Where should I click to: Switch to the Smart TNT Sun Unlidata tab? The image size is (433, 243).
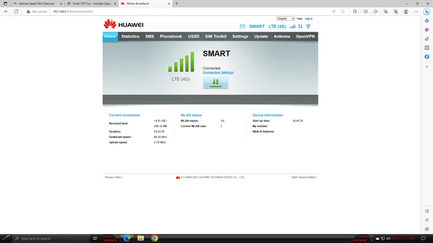[x=92, y=4]
